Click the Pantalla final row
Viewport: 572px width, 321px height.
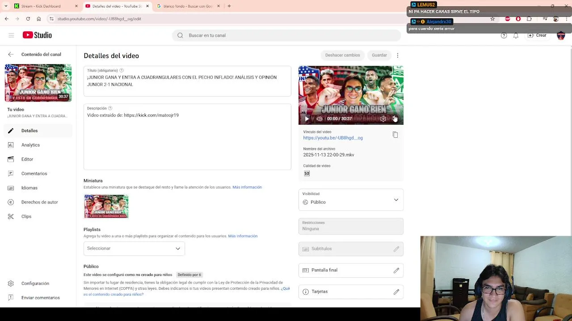point(351,270)
